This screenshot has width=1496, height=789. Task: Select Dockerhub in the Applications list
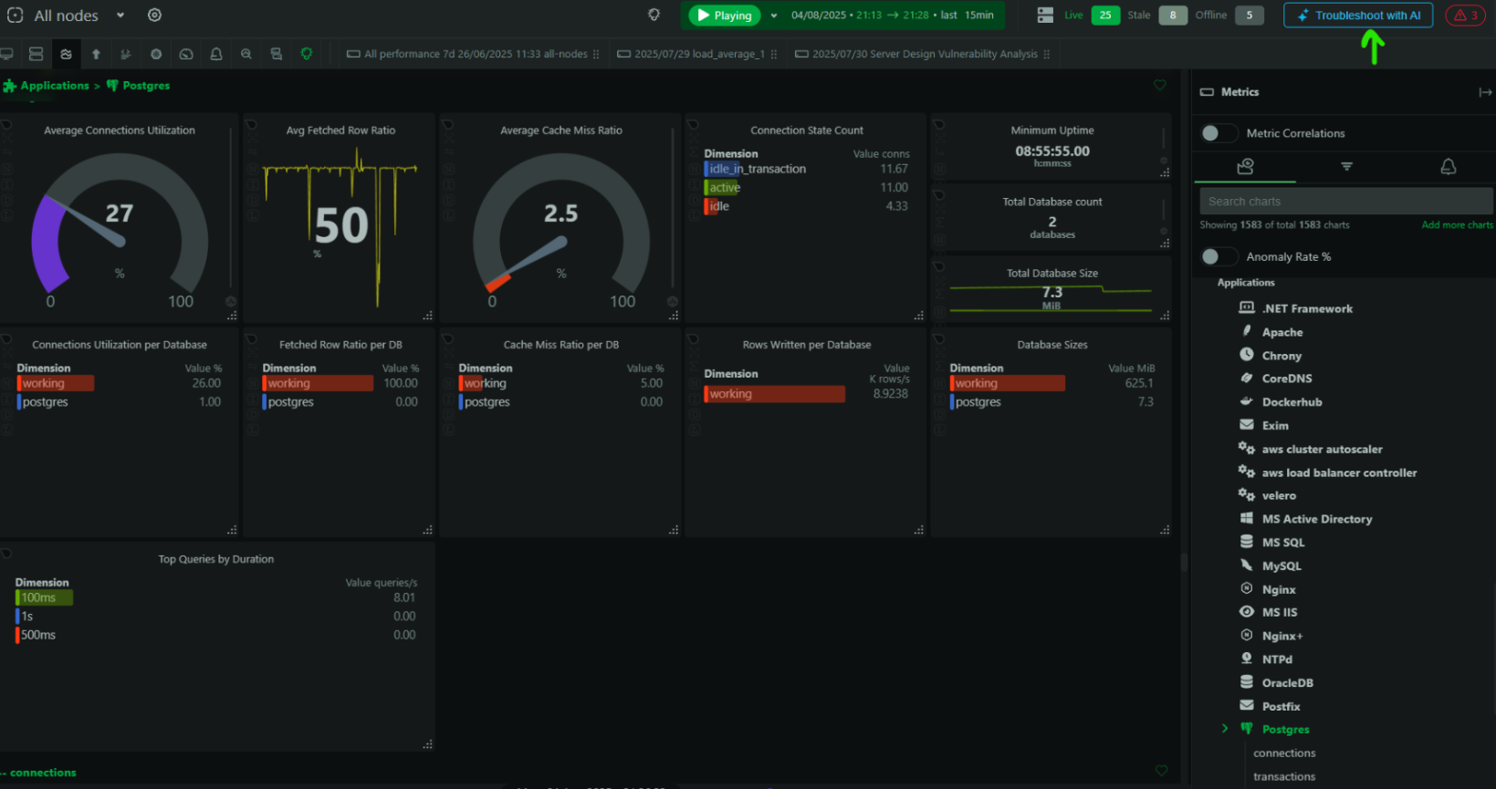point(1292,402)
